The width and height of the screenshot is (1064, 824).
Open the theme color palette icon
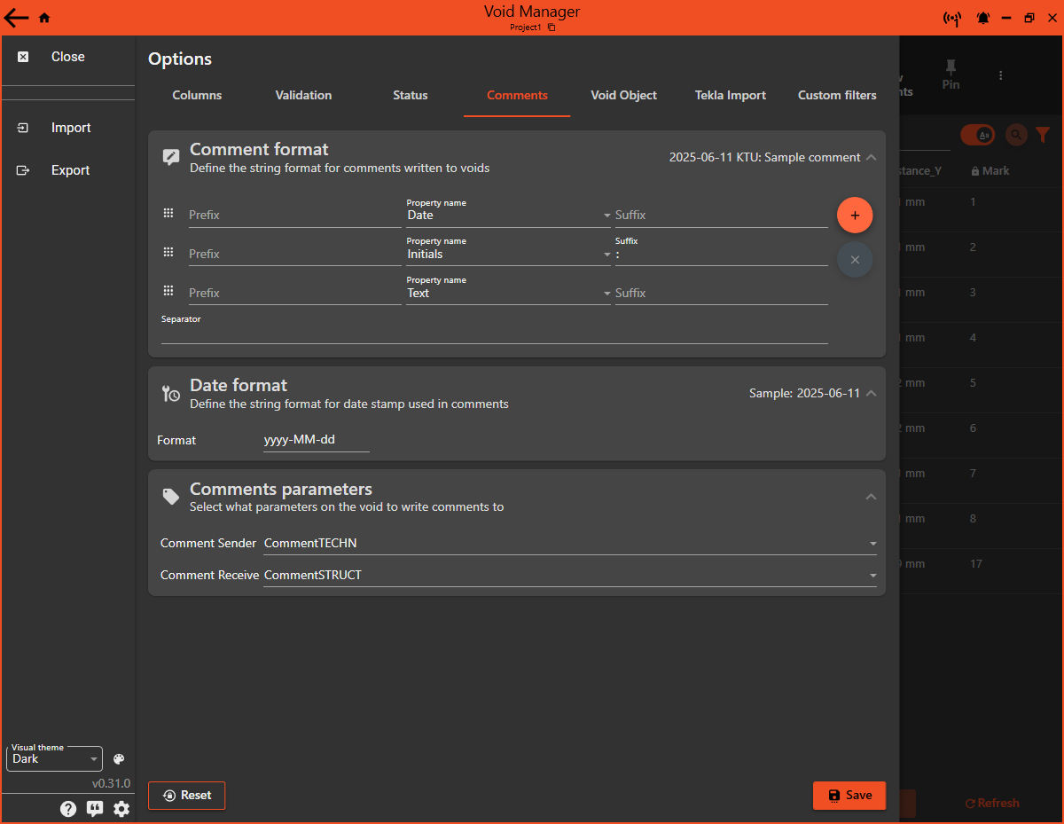tap(119, 759)
